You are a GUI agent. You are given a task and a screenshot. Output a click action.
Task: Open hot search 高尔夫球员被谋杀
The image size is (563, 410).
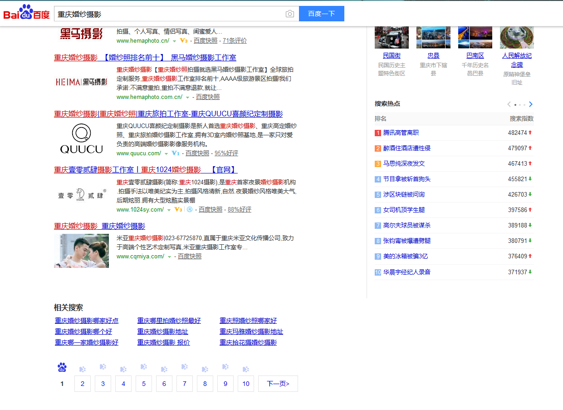tap(407, 225)
